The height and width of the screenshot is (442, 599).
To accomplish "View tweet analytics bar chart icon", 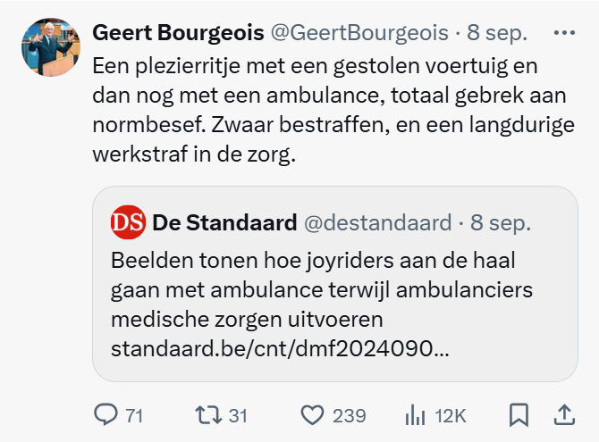I will pos(416,414).
